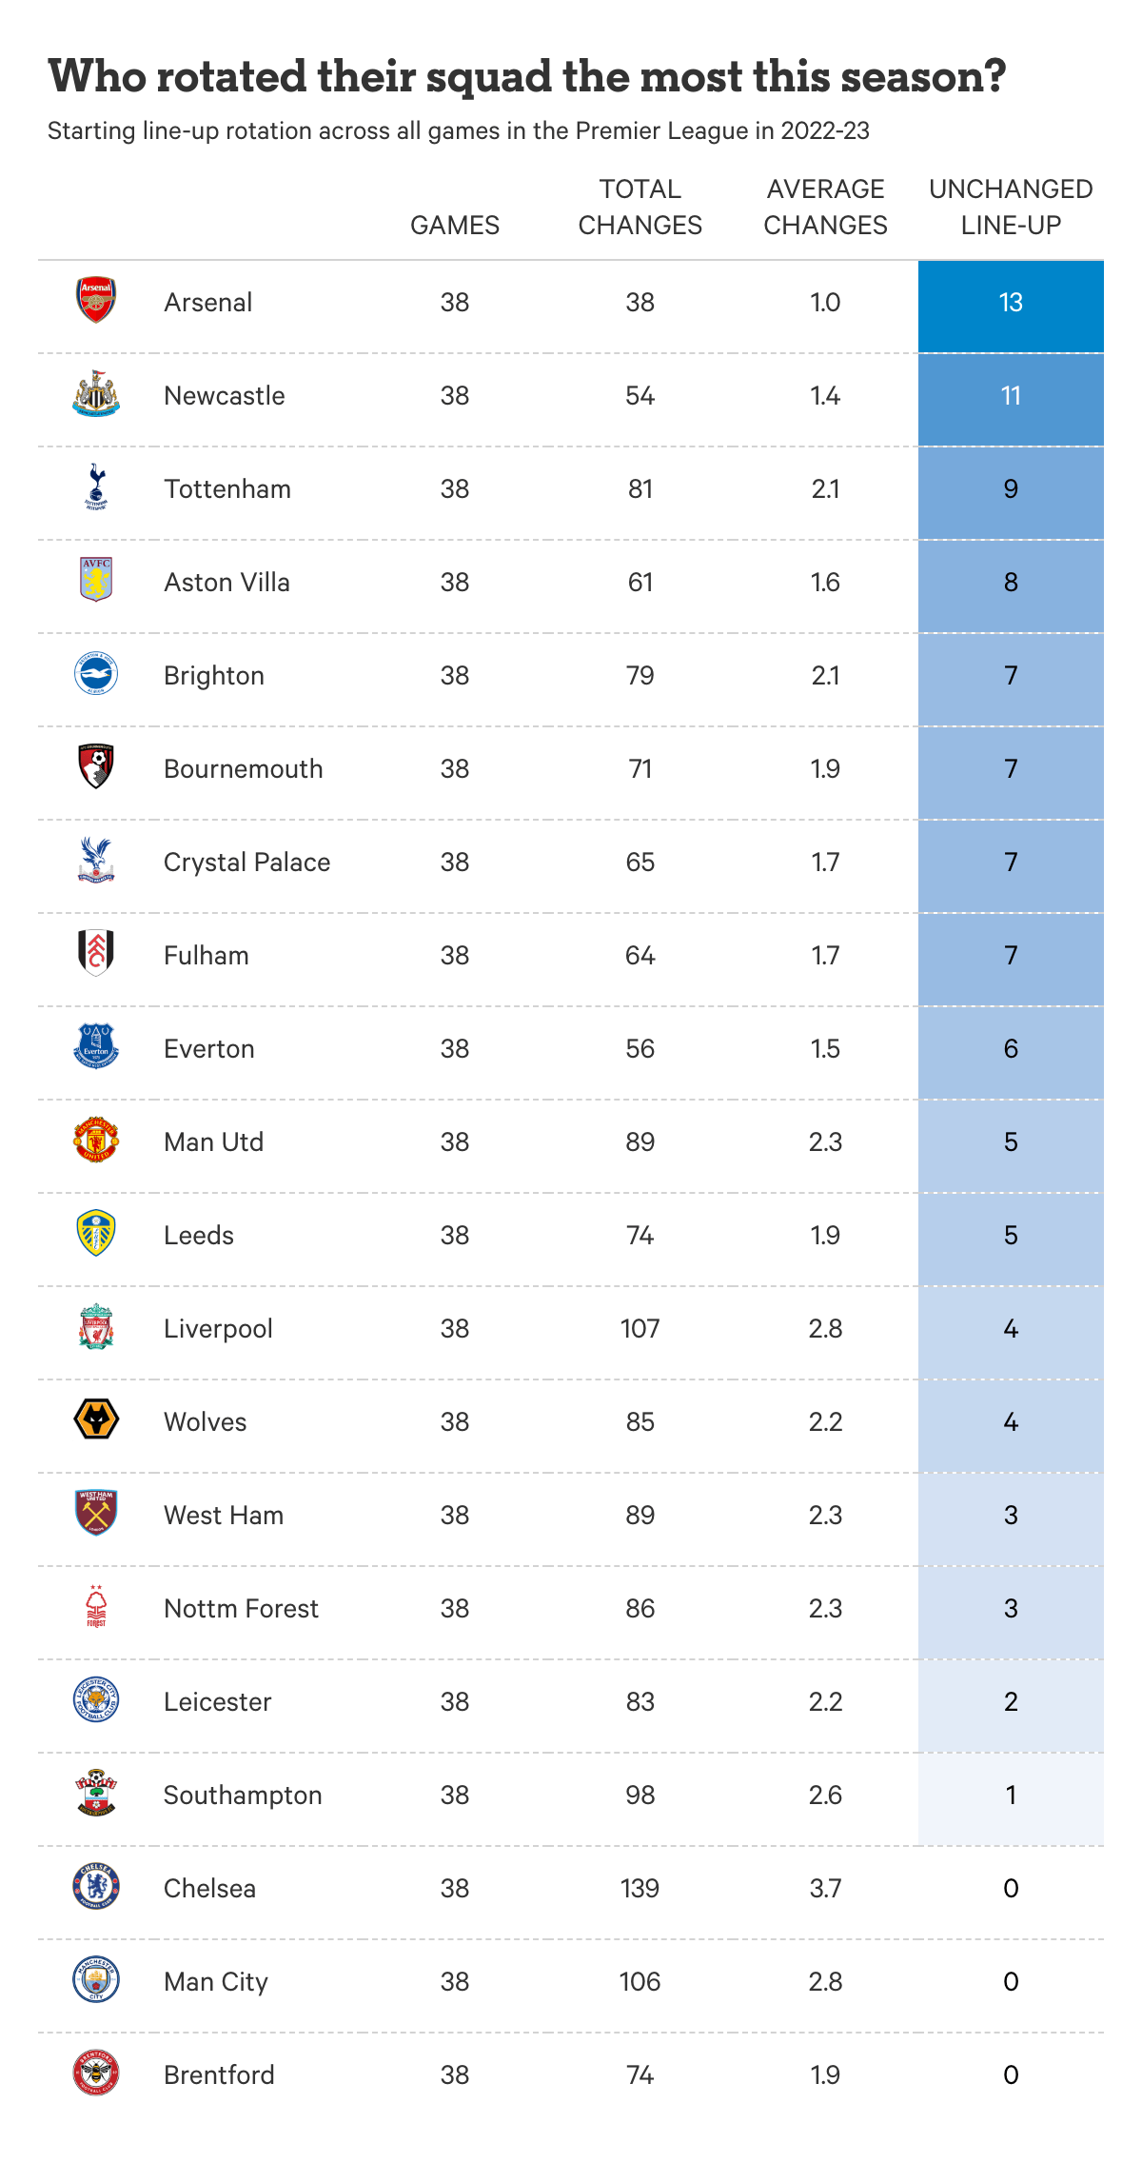Select Newcastle's blue 11 unchanged cell
The width and height of the screenshot is (1142, 2163).
(1011, 398)
